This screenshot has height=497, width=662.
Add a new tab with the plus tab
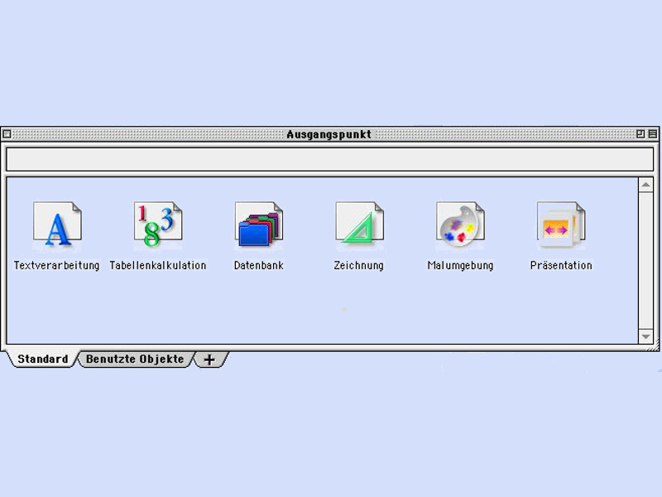[x=209, y=359]
